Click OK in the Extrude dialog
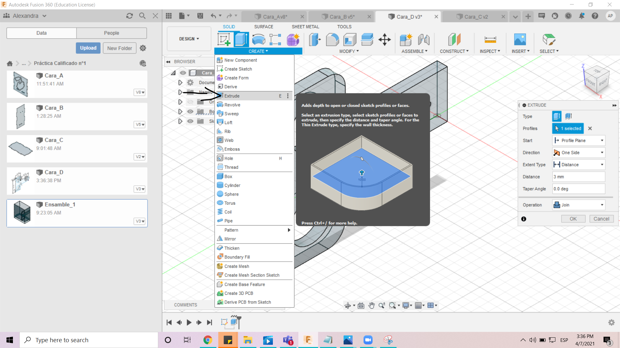620x348 pixels. click(x=573, y=219)
